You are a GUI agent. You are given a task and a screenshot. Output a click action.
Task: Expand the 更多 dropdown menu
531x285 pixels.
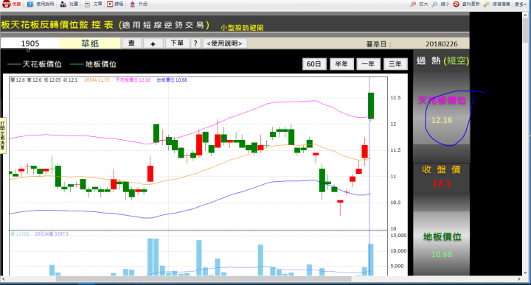coord(520,4)
